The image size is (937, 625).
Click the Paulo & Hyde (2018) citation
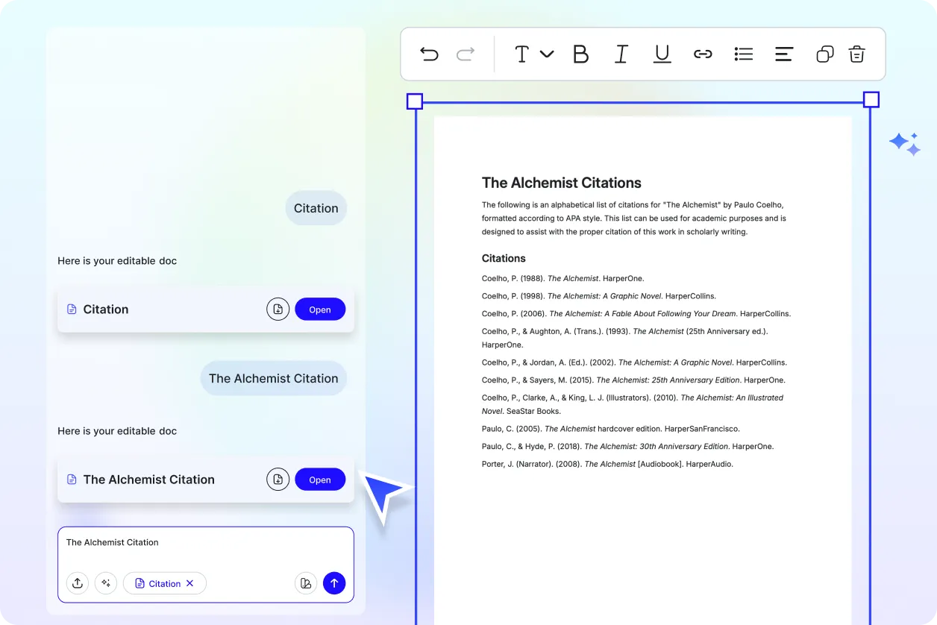[628, 446]
